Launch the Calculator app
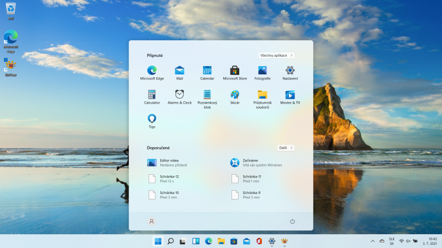Screen dimensions: 442x248 152,97
